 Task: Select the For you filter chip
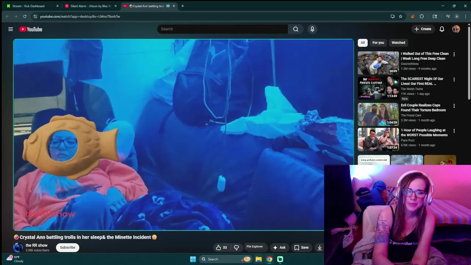pos(378,43)
